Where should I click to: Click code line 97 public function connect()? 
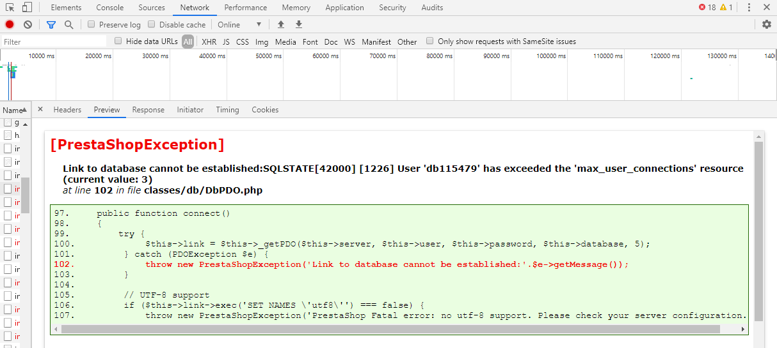[163, 213]
